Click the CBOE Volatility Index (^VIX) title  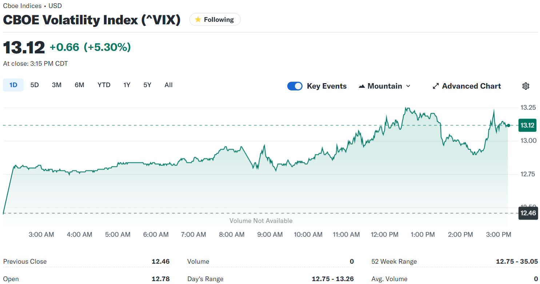tap(92, 20)
